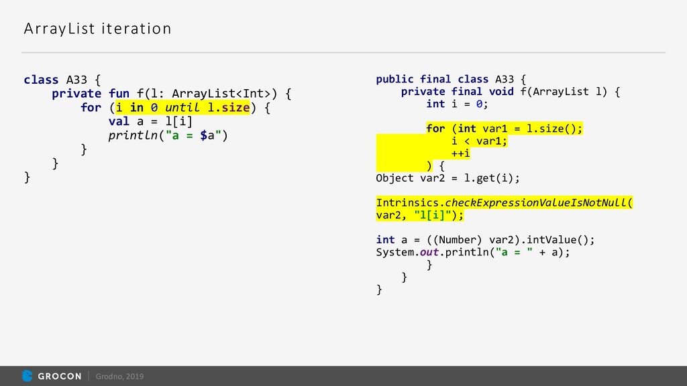Image resolution: width=687 pixels, height=386 pixels.
Task: Click the line System.out.println("a = " + a);
Action: [473, 252]
